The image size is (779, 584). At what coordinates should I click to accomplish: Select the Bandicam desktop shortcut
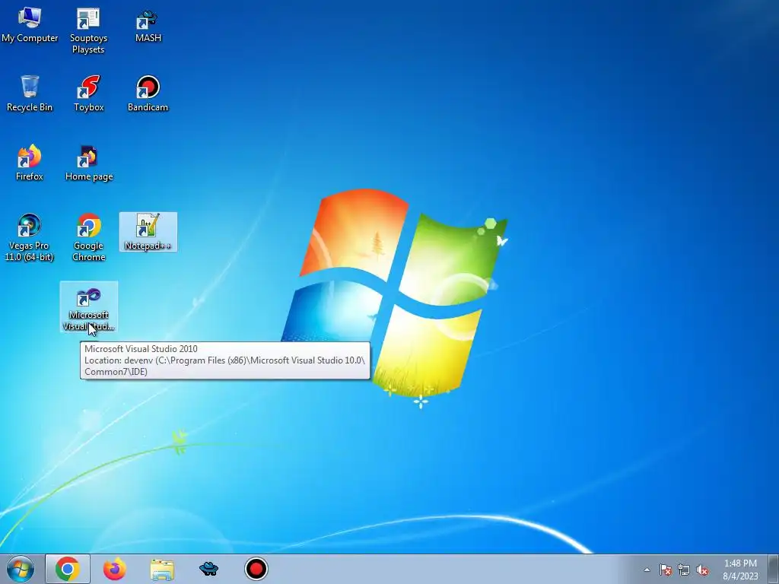click(x=148, y=94)
